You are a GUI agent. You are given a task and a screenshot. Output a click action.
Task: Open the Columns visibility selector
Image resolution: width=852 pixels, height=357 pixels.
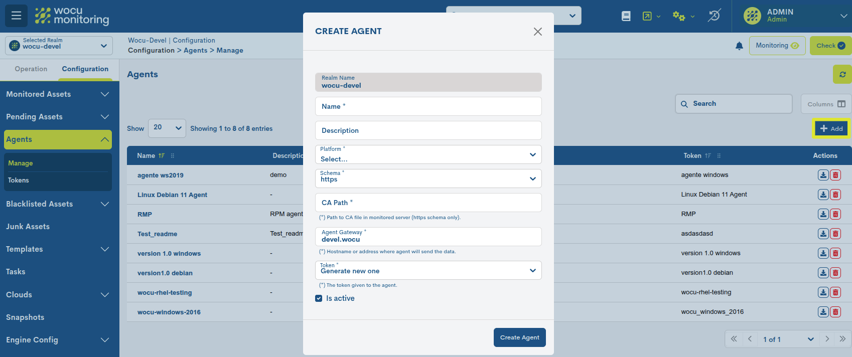point(826,104)
